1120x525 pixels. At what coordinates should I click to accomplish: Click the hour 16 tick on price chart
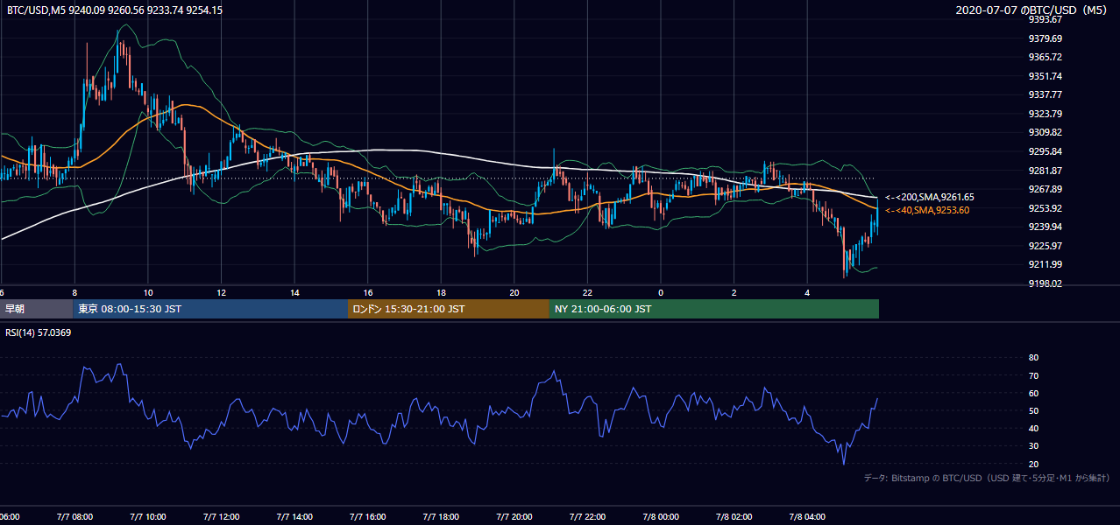368,291
